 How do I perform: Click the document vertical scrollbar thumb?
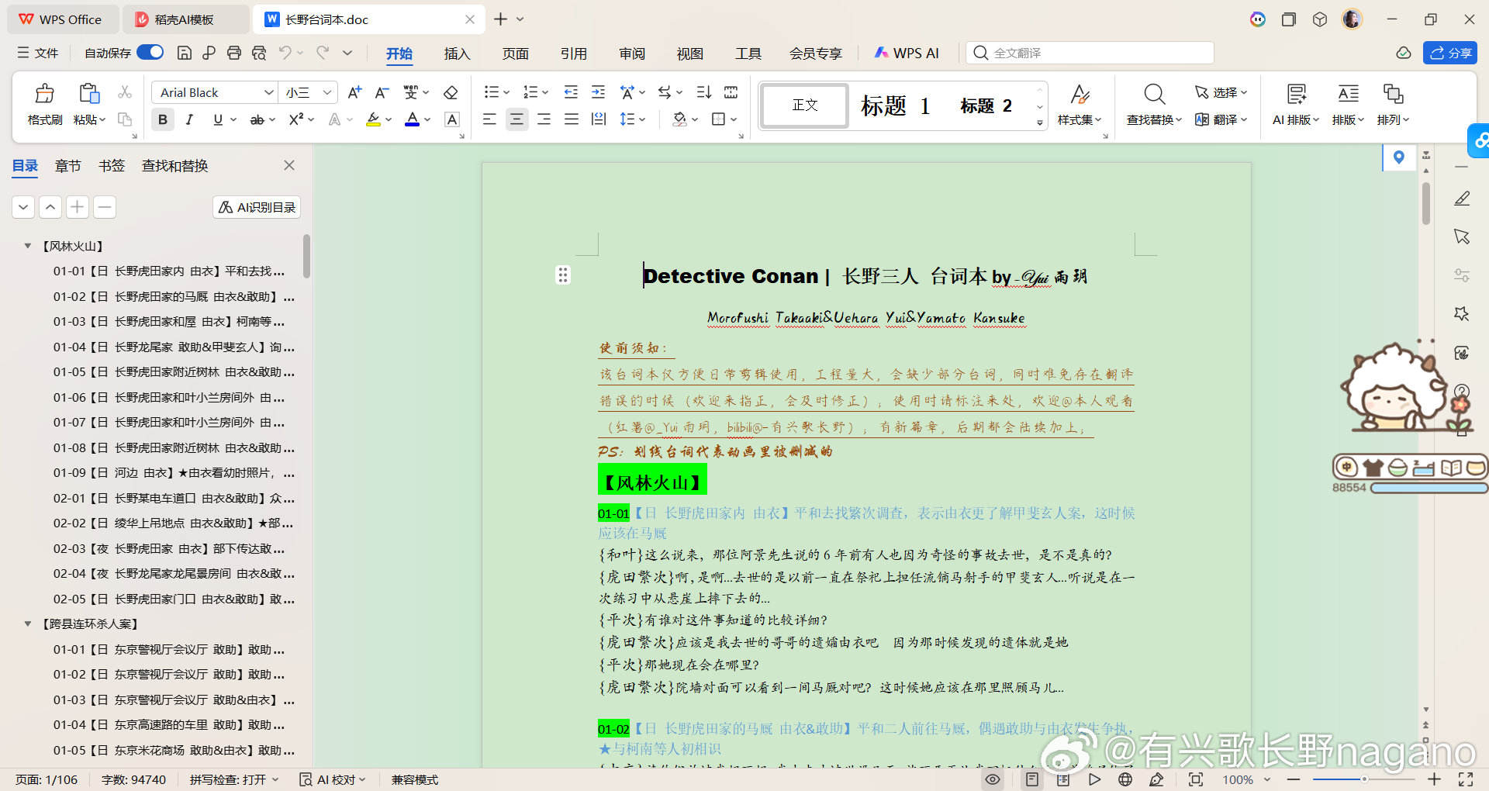[x=1426, y=202]
